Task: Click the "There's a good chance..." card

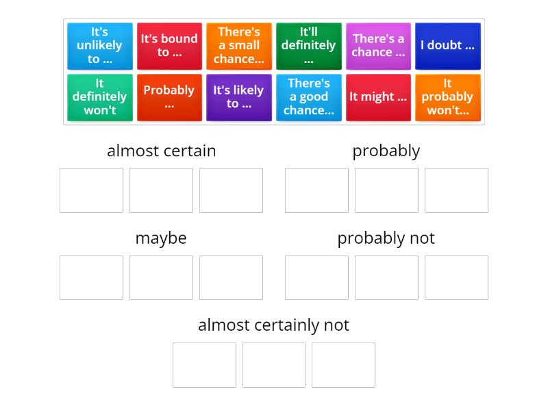Action: (308, 97)
